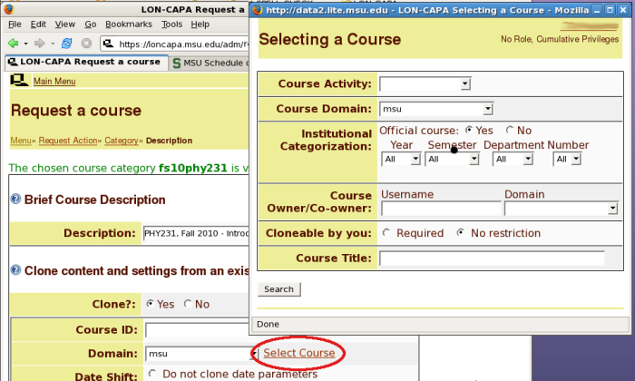Open the Help menu

click(200, 24)
